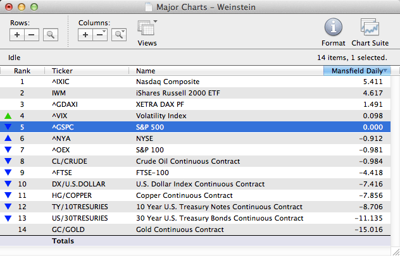Sort by the Mansfield Daily column
Image resolution: width=400 pixels, height=256 pixels.
[x=357, y=71]
